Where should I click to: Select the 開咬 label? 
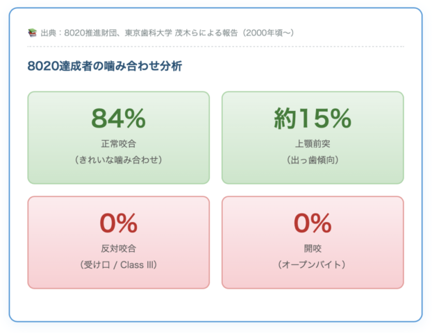(313, 248)
